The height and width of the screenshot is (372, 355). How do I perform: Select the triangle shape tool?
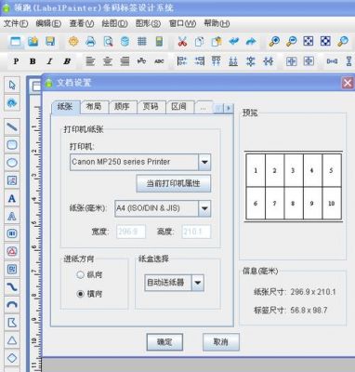coord(12,340)
